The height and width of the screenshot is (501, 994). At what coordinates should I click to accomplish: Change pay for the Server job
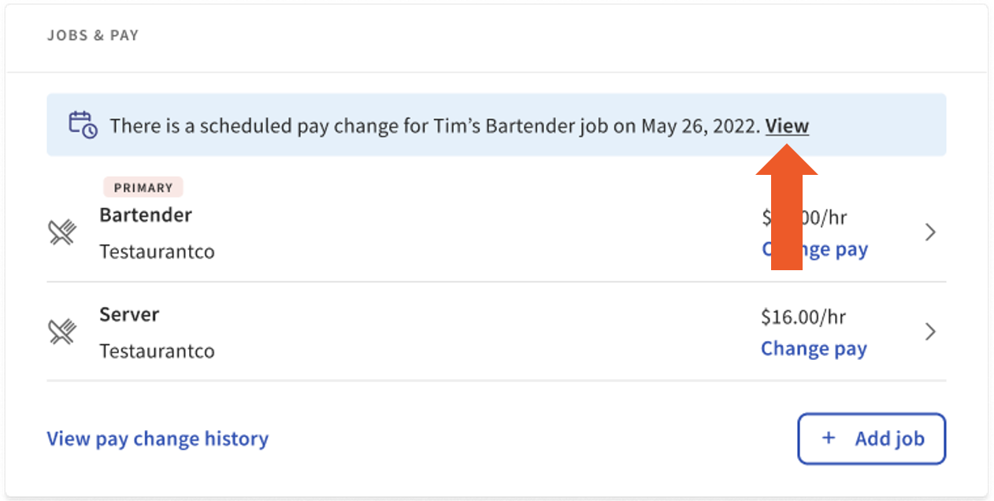point(814,349)
